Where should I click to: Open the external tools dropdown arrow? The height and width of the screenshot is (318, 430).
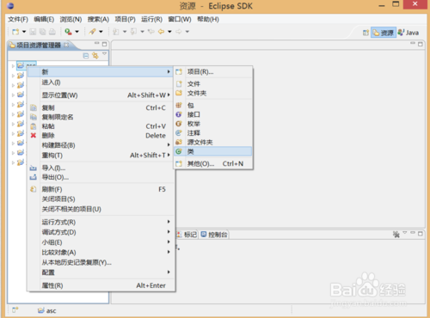pos(77,32)
